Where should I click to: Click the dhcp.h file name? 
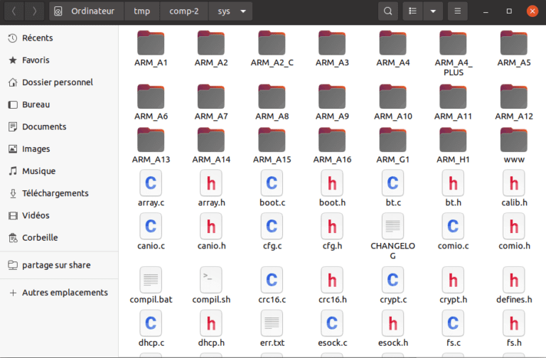211,342
